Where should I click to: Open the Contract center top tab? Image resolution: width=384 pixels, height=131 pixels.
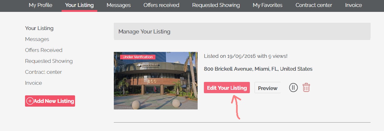pos(314,5)
